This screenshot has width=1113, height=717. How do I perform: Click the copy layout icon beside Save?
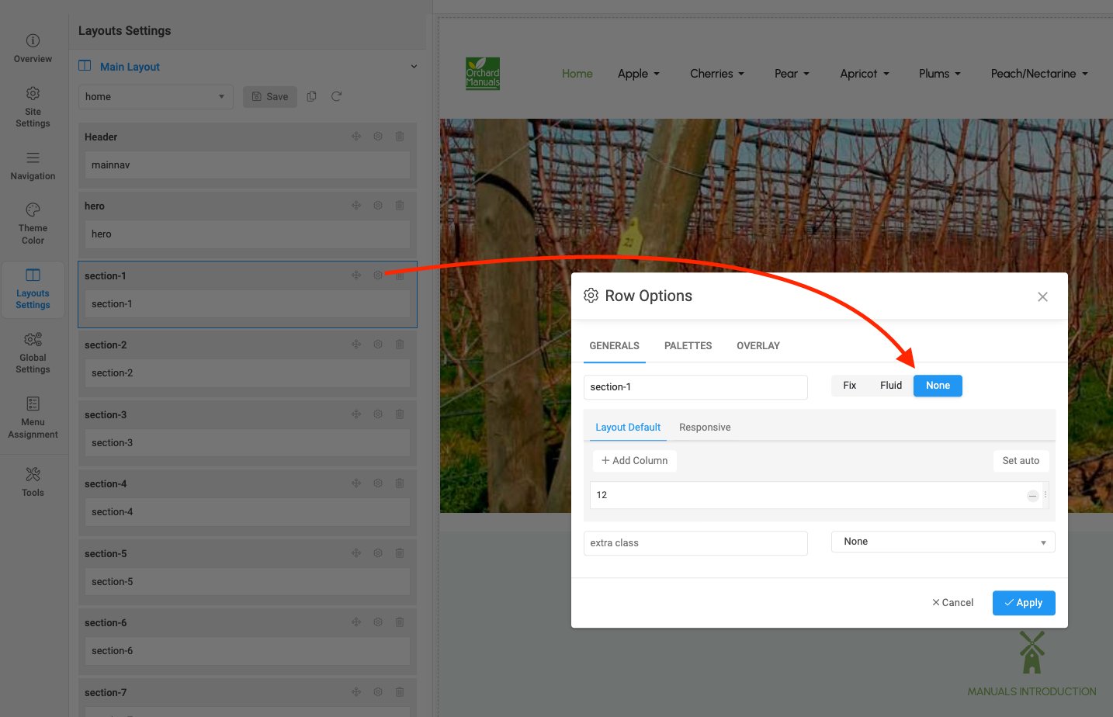(x=311, y=97)
